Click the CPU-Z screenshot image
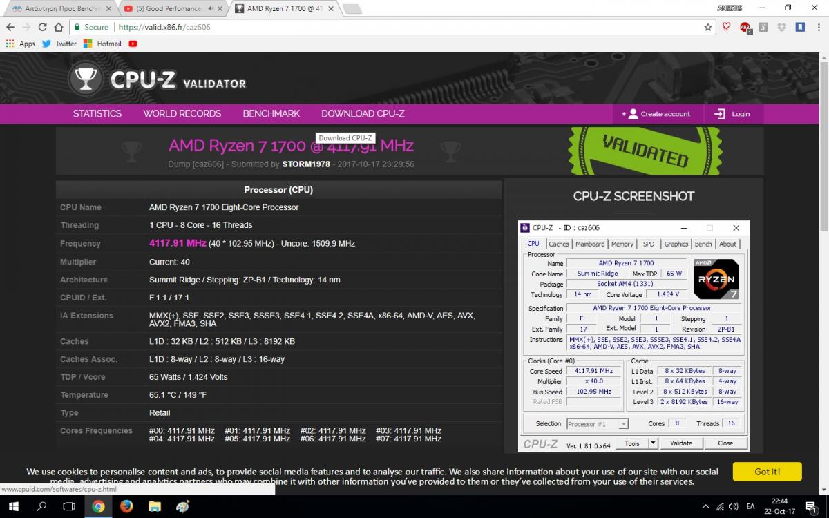The height and width of the screenshot is (518, 829). coord(633,336)
